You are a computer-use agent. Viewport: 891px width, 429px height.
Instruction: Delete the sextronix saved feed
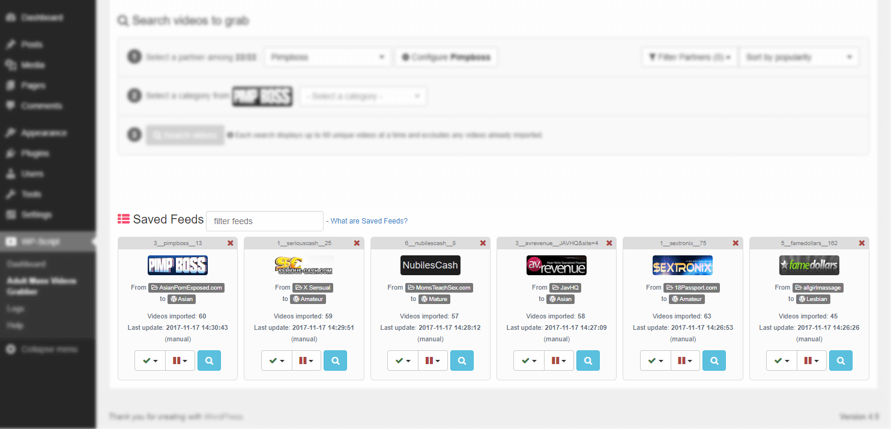(735, 243)
